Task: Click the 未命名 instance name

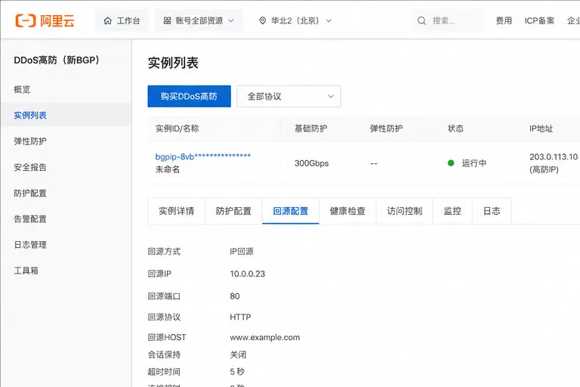Action: [x=168, y=169]
